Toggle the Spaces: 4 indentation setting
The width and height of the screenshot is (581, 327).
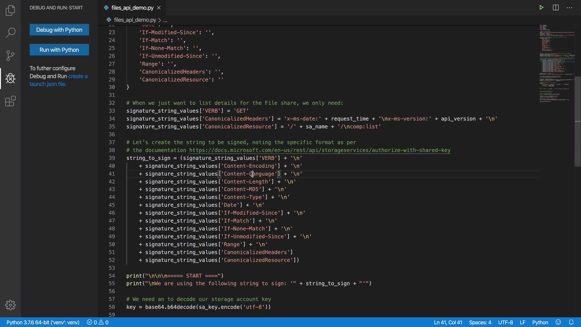pyautogui.click(x=480, y=322)
